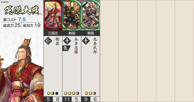Open the 北条氏邦 card portrait thumbnail
194x102 pixels.
pos(91,15)
